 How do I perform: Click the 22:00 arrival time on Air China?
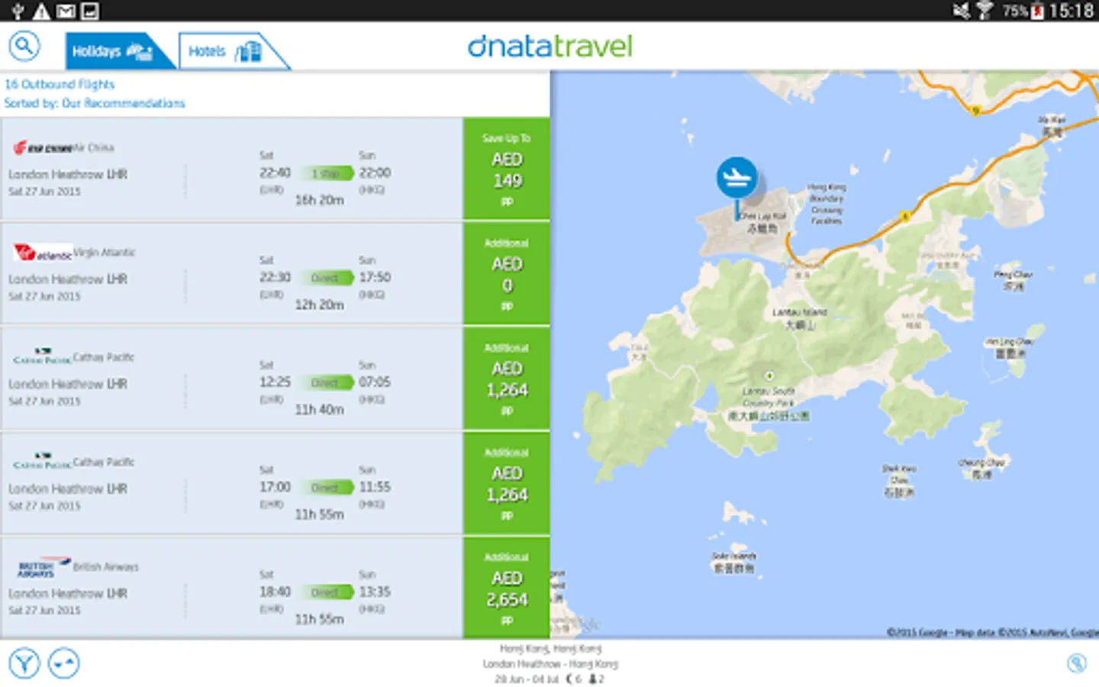coord(375,173)
